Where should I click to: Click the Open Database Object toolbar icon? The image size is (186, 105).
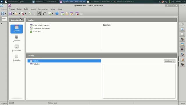click(x=67, y=14)
